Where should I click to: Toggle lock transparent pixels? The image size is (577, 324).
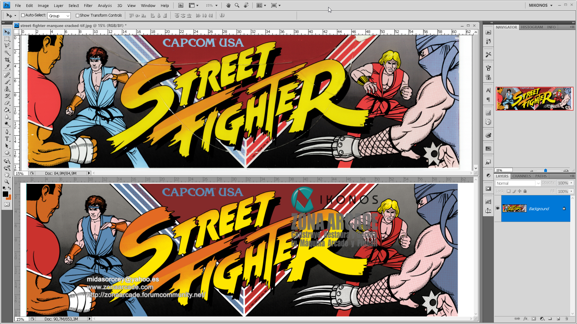tap(509, 191)
